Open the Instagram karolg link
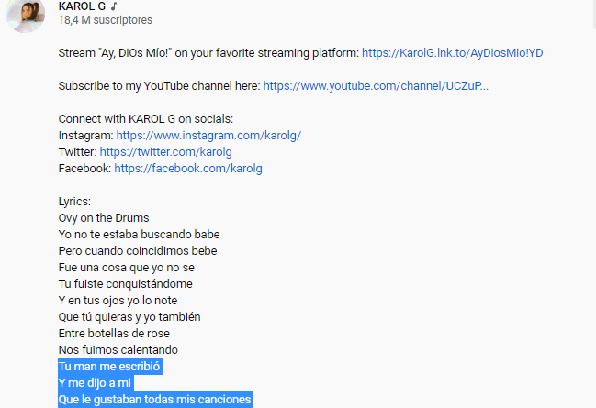 click(x=208, y=136)
